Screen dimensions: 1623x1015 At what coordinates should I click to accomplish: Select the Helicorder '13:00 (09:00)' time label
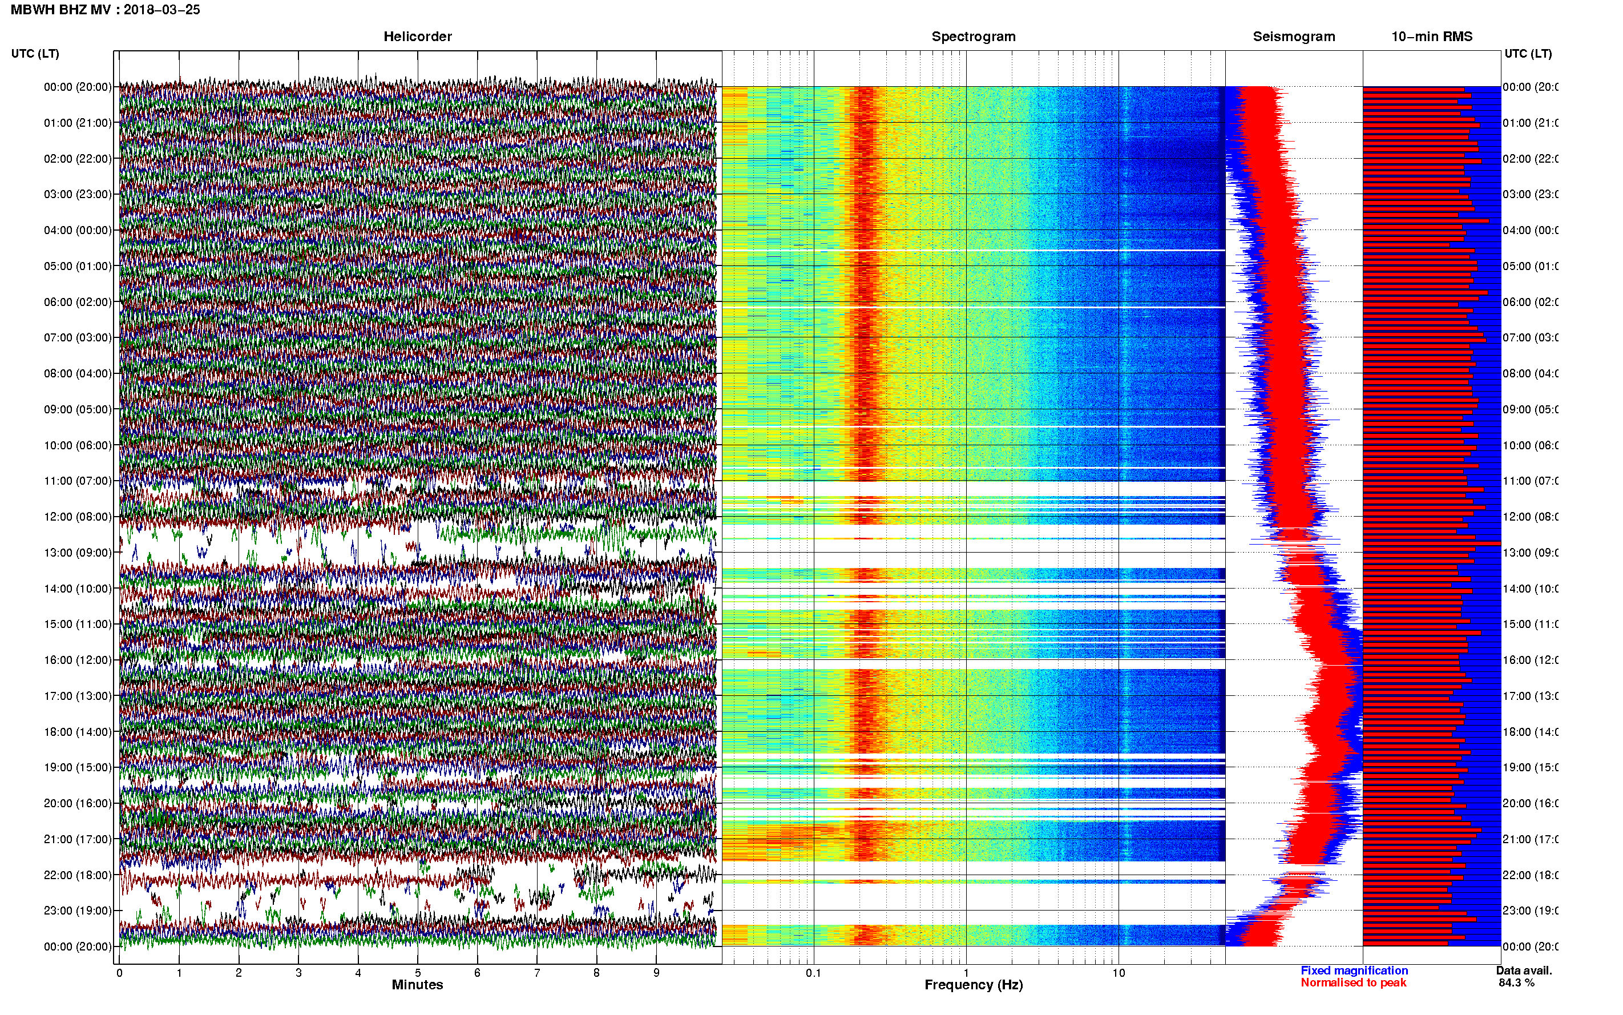click(77, 553)
